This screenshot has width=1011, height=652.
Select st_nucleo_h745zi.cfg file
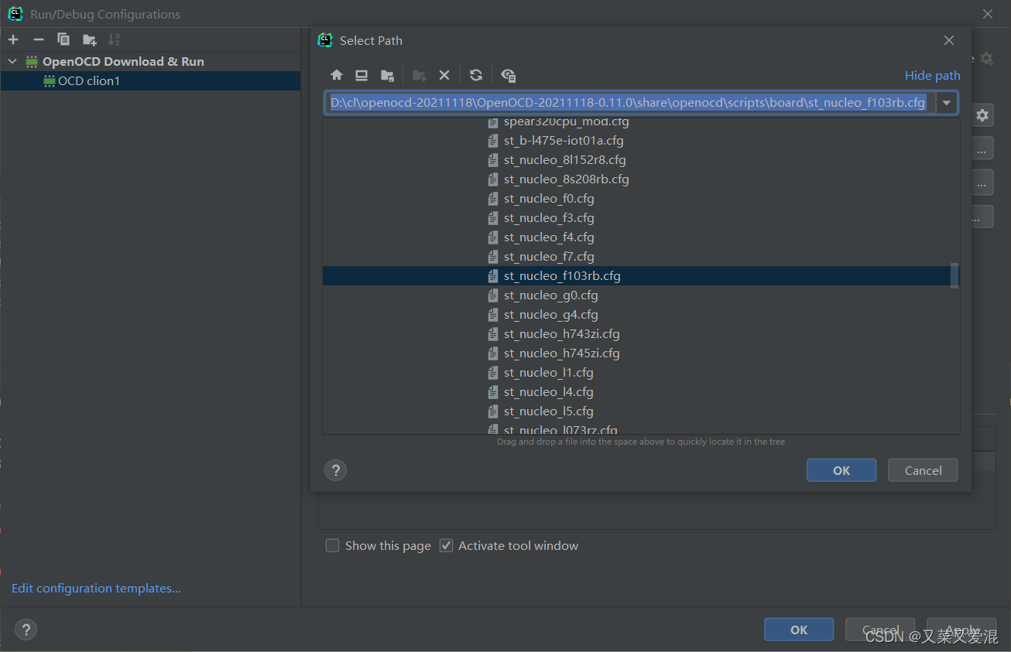[x=561, y=353]
